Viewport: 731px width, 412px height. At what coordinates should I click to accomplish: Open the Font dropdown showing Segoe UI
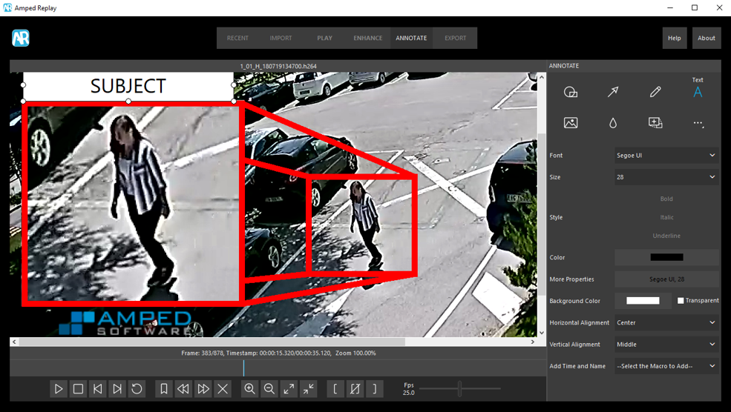(x=666, y=156)
